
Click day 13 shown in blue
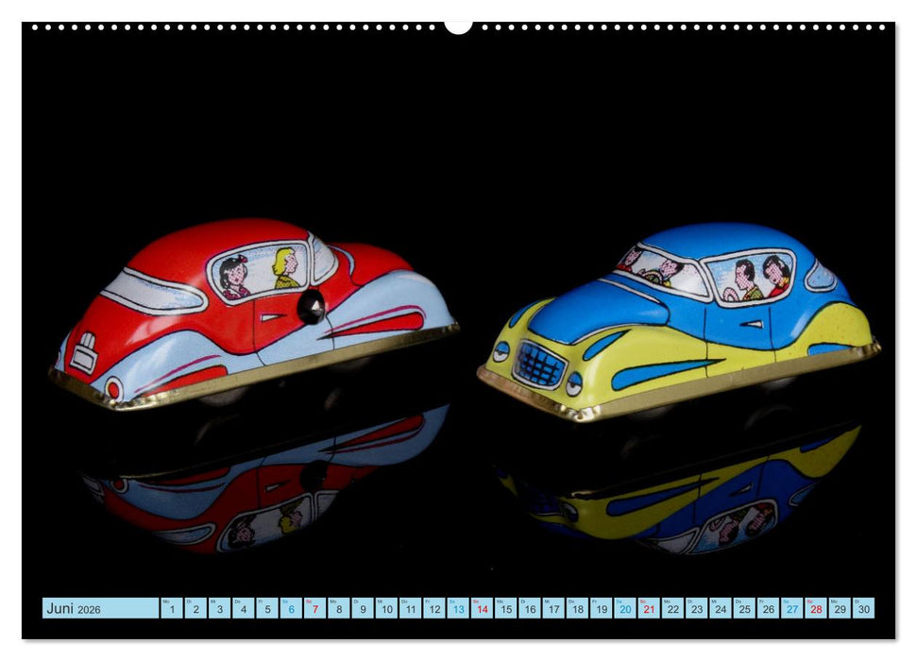pyautogui.click(x=458, y=608)
